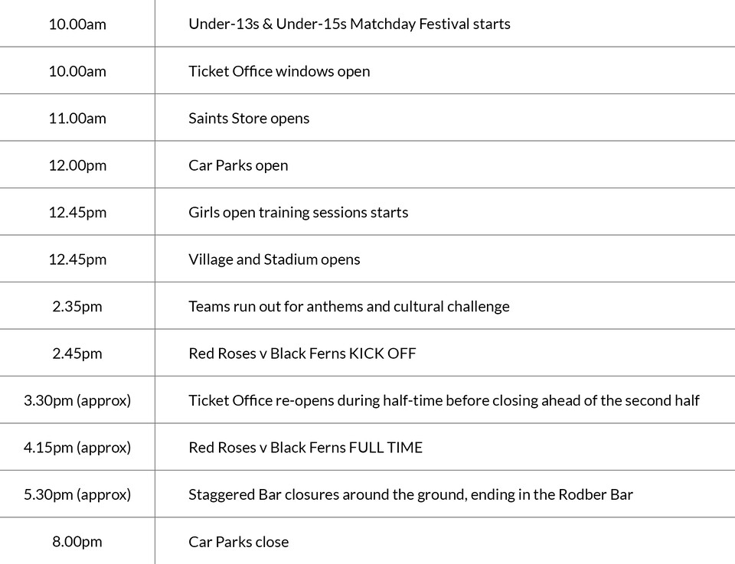The height and width of the screenshot is (564, 735).
Task: Select the Ticket Office windows open entry
Action: pos(279,71)
